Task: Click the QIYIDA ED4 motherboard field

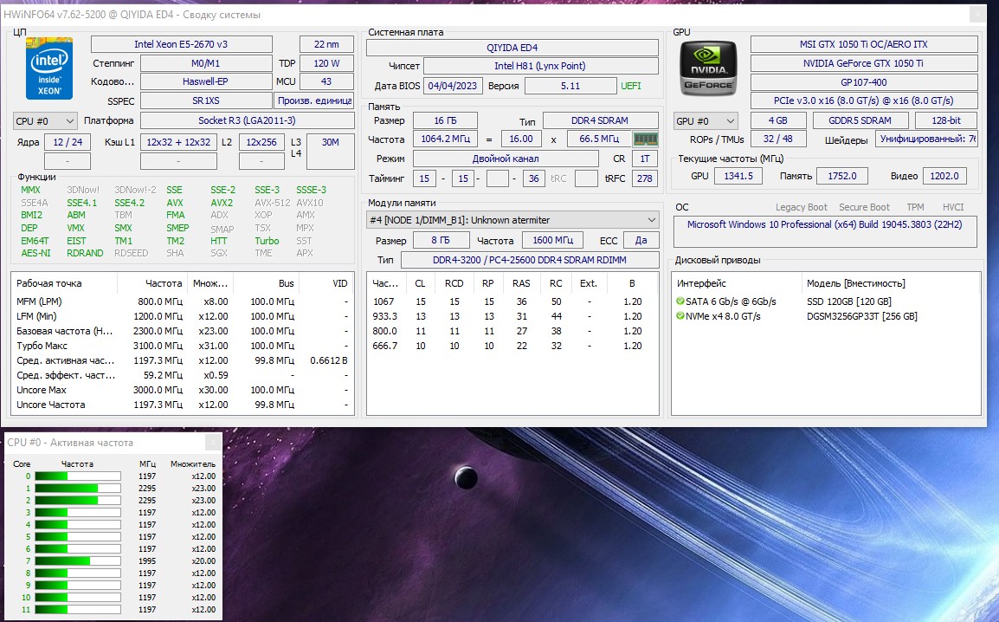Action: point(512,48)
